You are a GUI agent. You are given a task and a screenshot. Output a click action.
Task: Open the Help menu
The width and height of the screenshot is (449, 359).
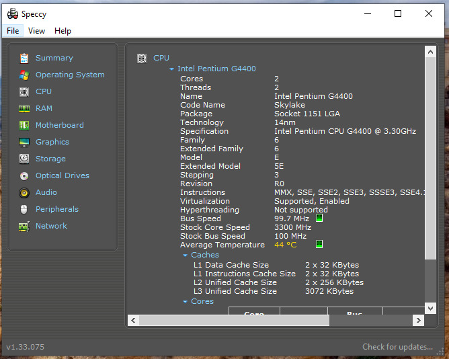pos(63,31)
